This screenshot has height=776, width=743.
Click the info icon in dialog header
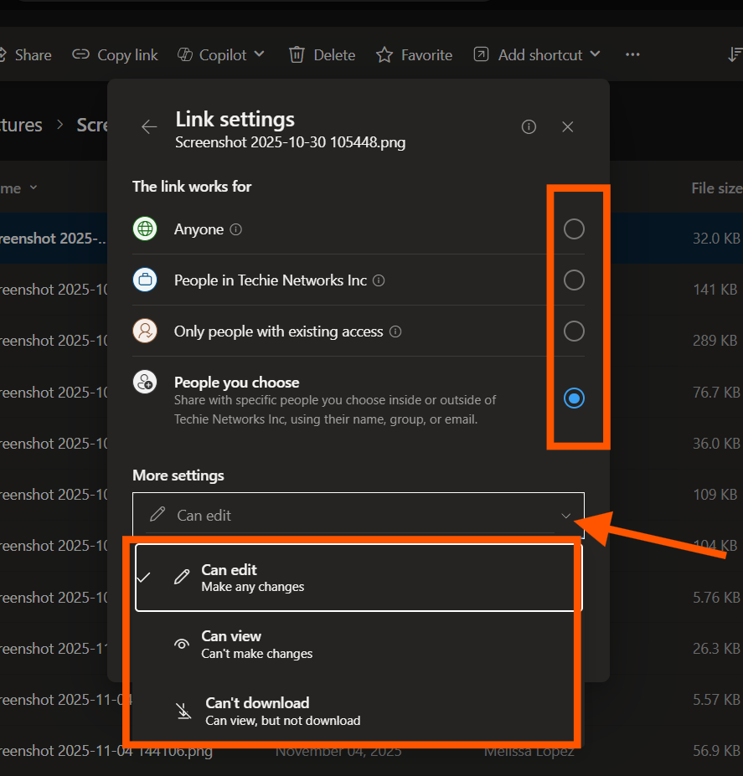pos(529,127)
